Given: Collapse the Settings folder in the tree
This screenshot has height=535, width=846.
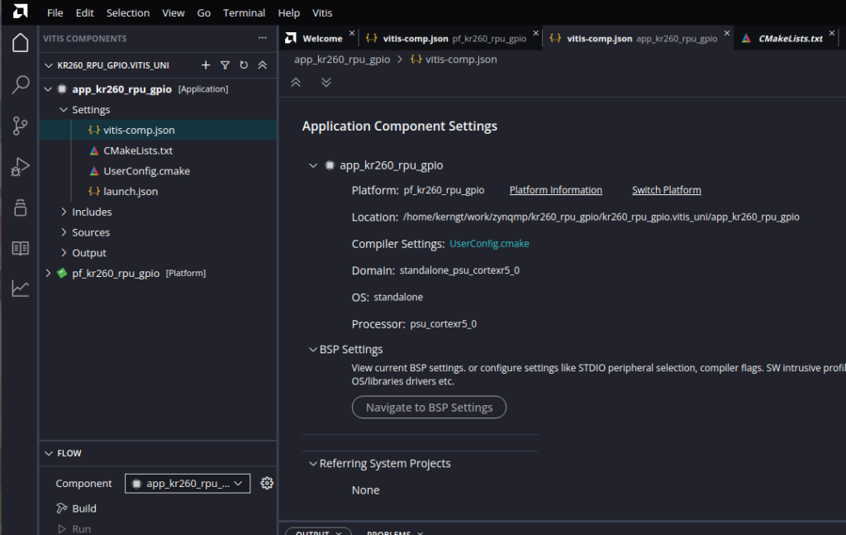Looking at the screenshot, I should coord(64,110).
